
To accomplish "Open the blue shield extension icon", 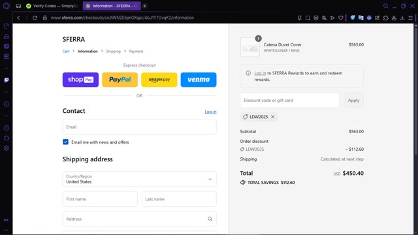I will [x=353, y=18].
